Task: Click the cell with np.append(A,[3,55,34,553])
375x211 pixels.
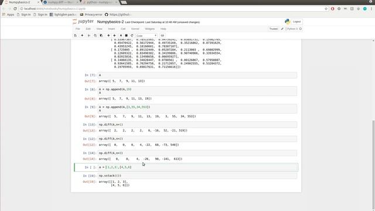Action: [x=197, y=108]
